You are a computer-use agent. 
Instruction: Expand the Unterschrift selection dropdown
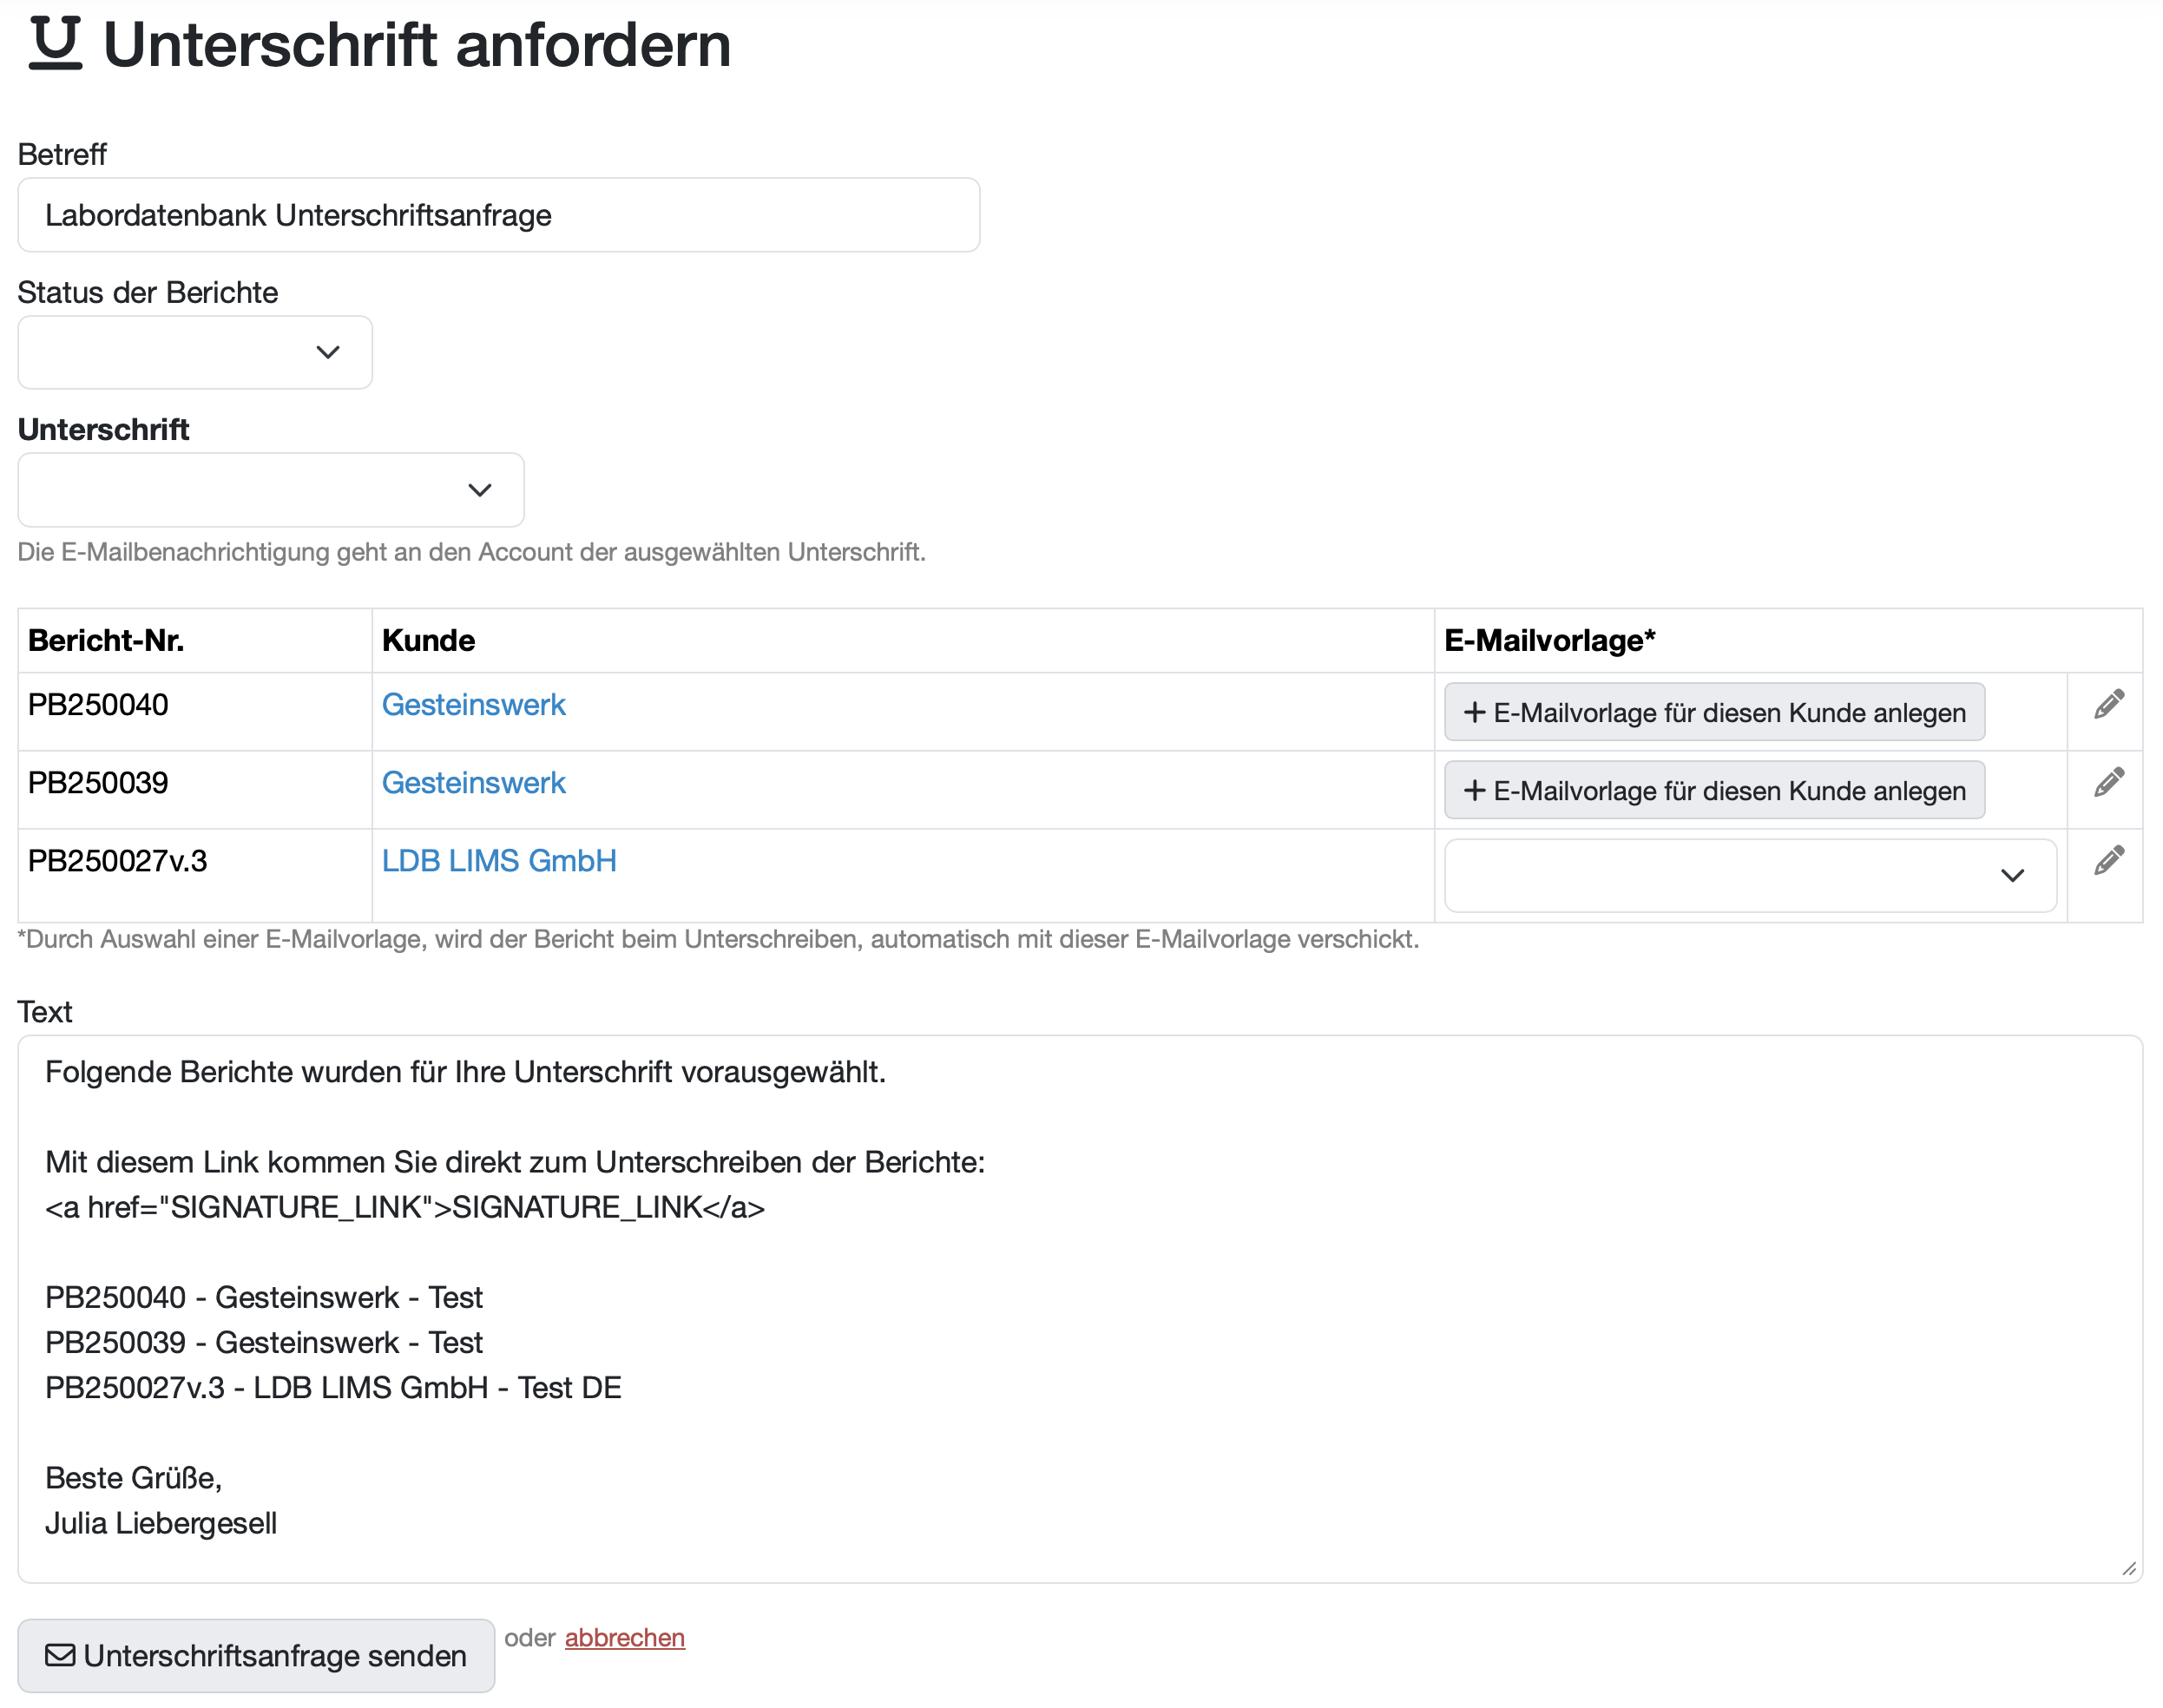[270, 490]
